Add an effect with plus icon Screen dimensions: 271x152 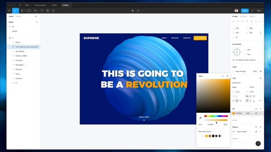(x=261, y=127)
